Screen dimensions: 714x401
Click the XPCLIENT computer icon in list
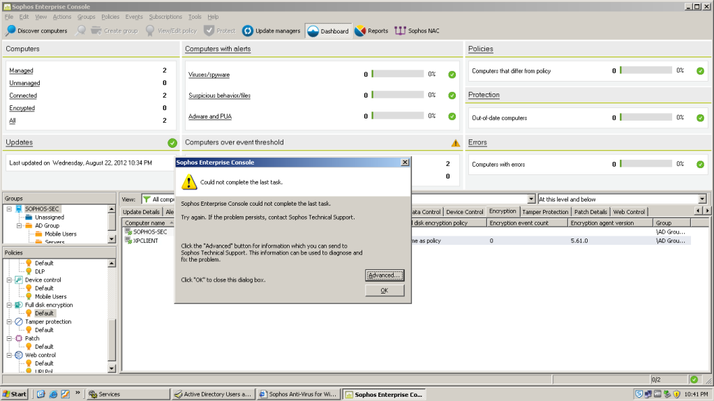[128, 241]
